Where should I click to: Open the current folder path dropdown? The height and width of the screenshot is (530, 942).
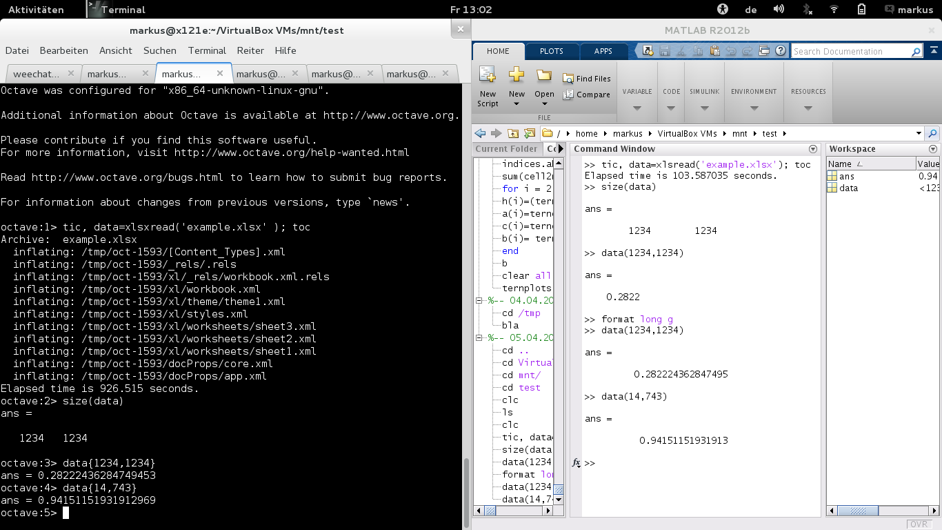918,133
